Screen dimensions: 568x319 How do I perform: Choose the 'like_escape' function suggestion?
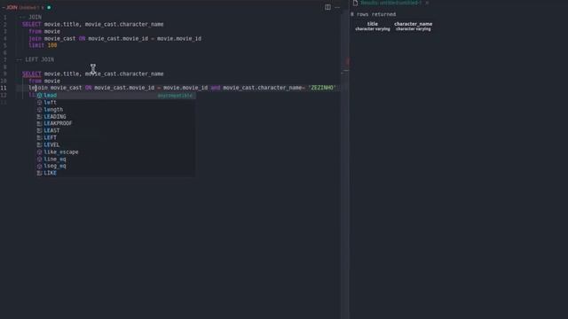(115, 152)
